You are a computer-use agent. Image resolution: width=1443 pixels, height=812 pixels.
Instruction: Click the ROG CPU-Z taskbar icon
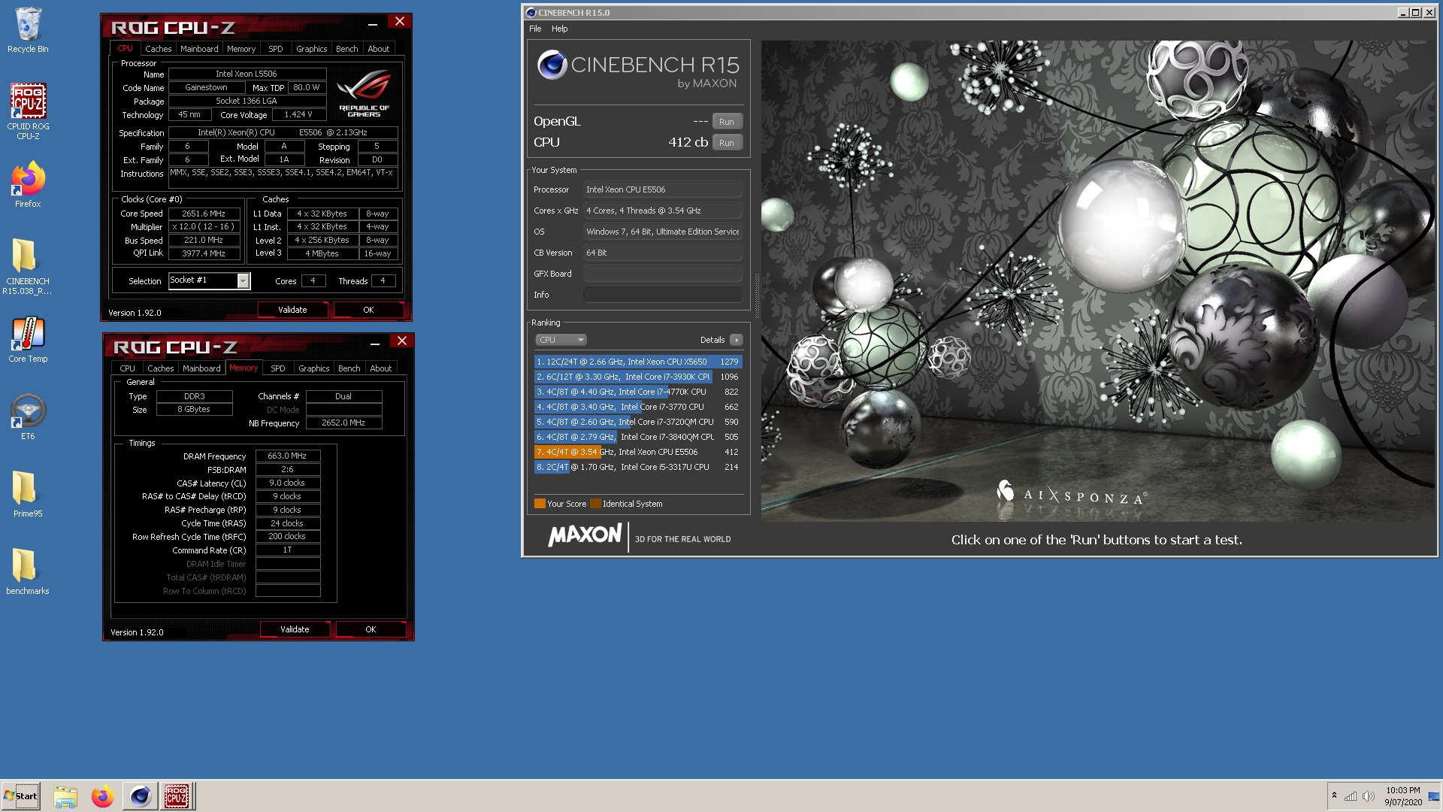coord(177,796)
